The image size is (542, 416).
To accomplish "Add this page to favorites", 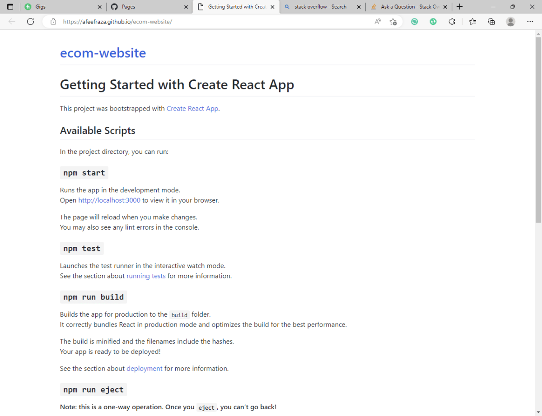I will point(393,21).
